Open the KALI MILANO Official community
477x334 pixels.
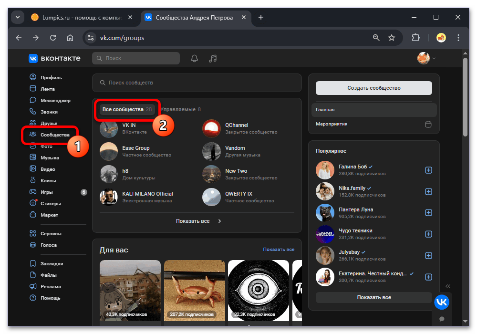pos(147,193)
